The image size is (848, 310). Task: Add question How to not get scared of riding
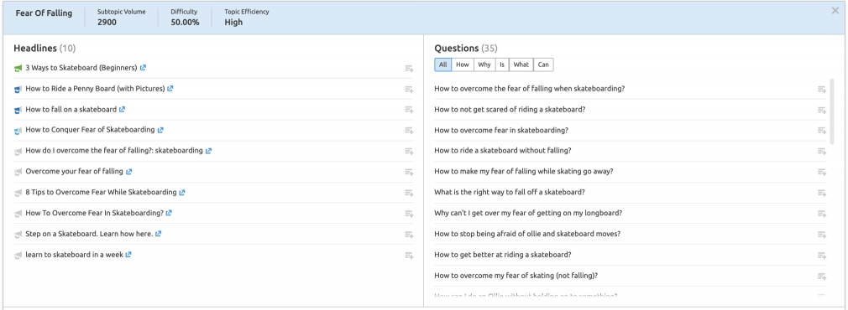822,110
